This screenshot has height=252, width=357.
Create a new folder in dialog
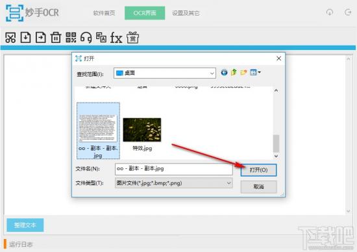click(243, 73)
